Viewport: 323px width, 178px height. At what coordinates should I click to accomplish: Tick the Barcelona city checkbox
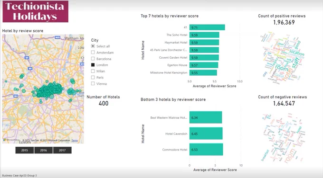[93, 59]
